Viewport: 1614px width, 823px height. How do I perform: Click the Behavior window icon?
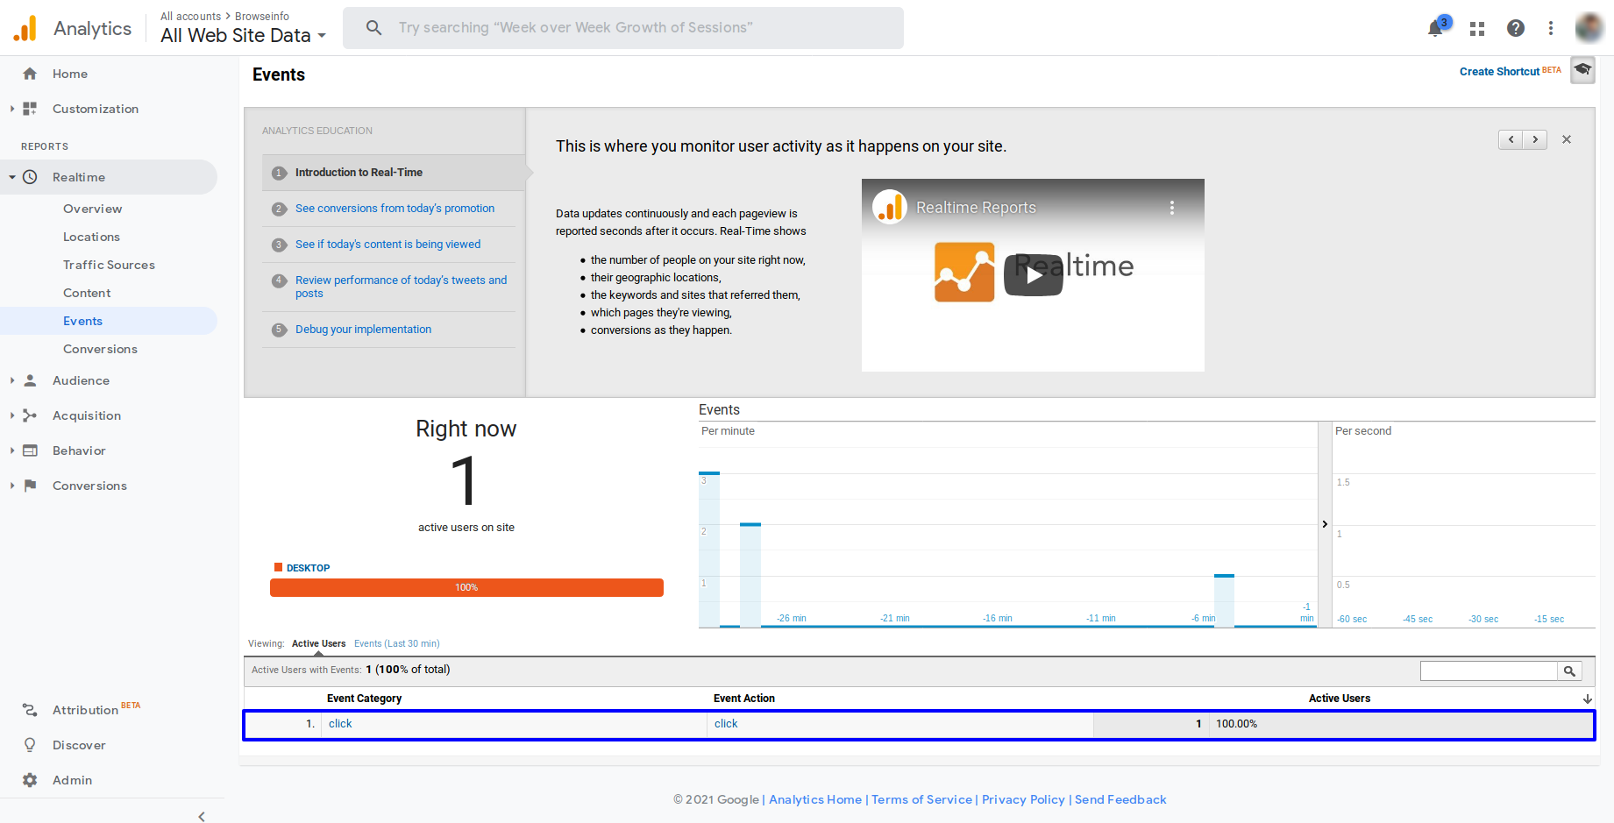coord(30,451)
